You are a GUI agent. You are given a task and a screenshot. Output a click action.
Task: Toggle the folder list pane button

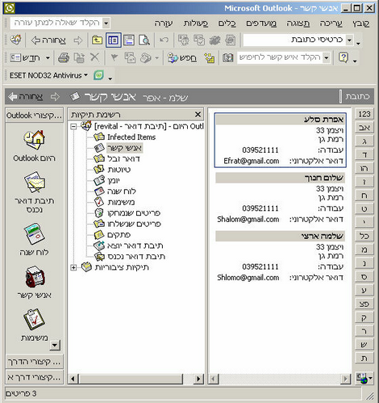click(113, 40)
